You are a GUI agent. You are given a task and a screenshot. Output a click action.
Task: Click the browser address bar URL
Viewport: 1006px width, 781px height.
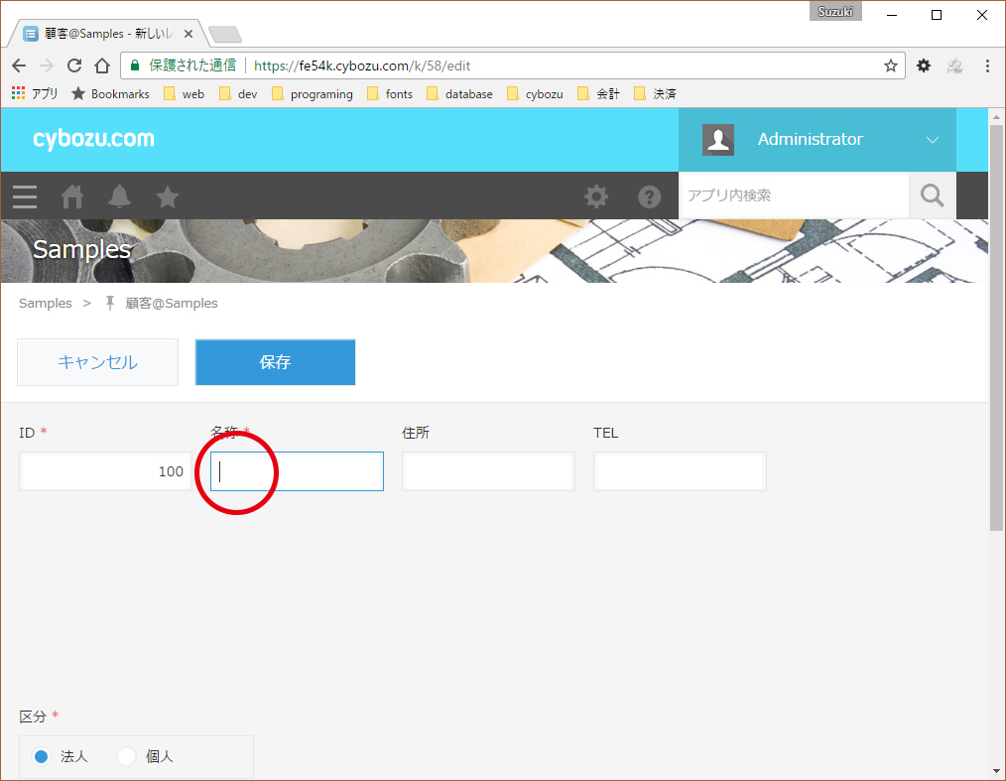pos(362,65)
